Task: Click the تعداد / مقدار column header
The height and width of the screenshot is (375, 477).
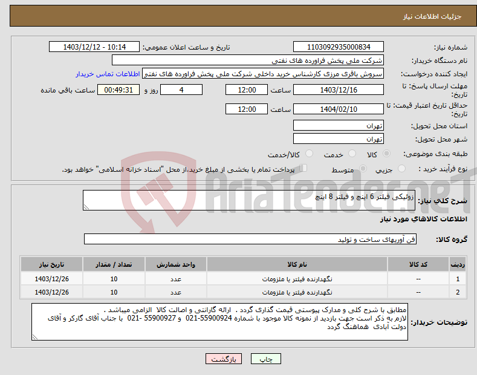Action: pyautogui.click(x=114, y=264)
